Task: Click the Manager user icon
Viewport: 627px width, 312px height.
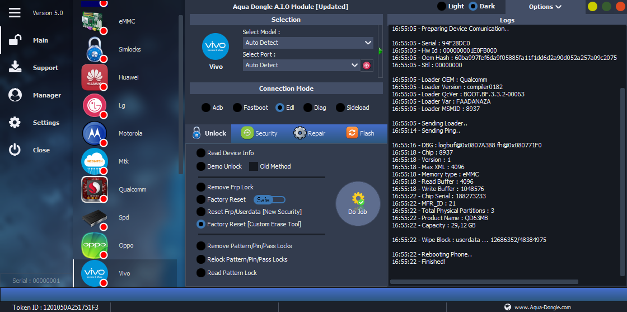Action: click(15, 95)
